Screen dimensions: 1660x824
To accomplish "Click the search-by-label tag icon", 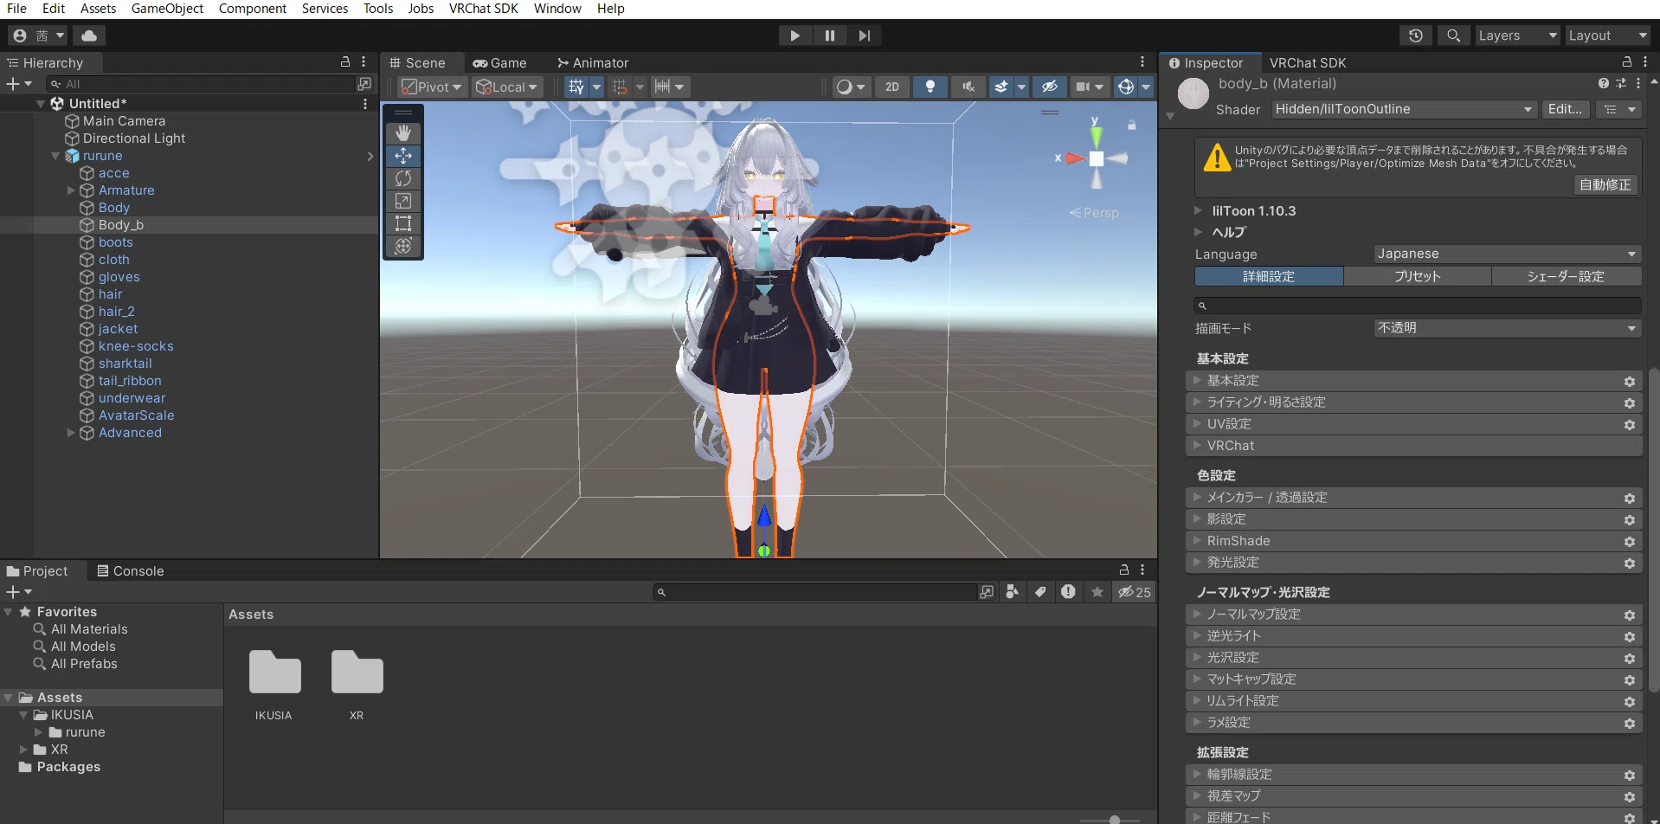I will (x=1040, y=592).
